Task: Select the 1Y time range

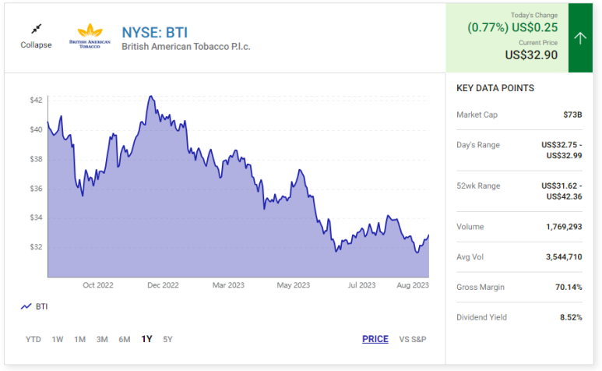Action: [x=146, y=339]
